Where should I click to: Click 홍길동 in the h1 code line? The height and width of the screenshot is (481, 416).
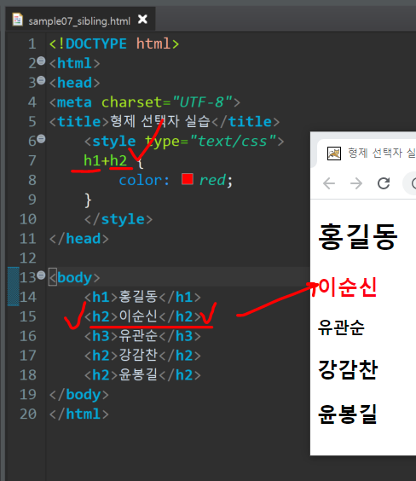(138, 297)
